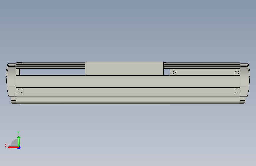Select the gray XY plane quadrant of the triad
Screen dimensions: 256x166
tap(15, 143)
